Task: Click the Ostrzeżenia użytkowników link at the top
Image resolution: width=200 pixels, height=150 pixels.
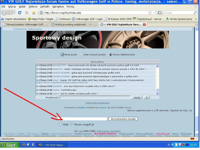Action: pos(28,29)
